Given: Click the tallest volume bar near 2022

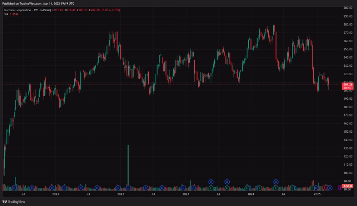Looking at the screenshot, I should pos(128,165).
